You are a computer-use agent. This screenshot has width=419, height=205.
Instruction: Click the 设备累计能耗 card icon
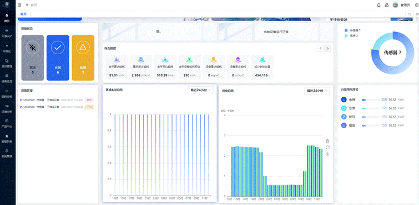click(214, 60)
